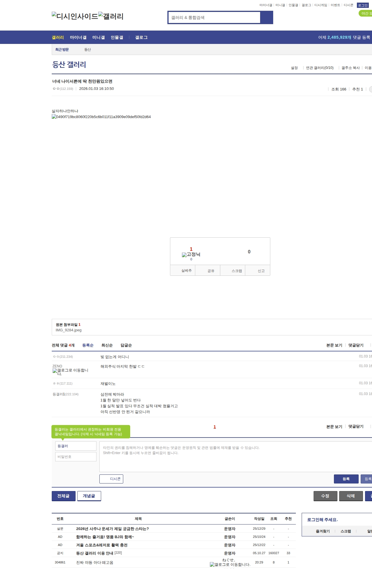The width and height of the screenshot is (372, 569).
Task: Click the 삭제 delete button
Action: coord(351,496)
